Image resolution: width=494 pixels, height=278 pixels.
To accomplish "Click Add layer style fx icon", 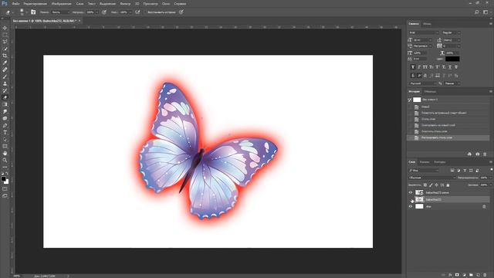I will [x=450, y=275].
